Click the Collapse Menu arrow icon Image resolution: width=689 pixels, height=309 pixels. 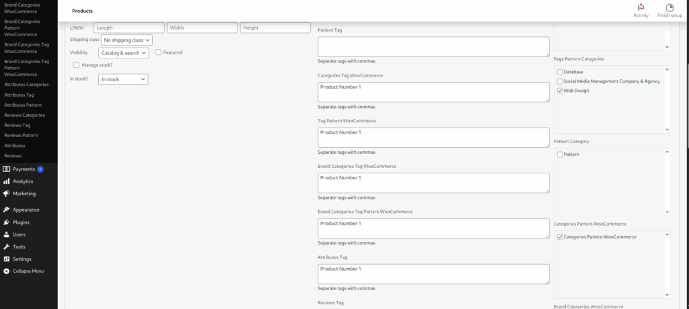pos(6,271)
